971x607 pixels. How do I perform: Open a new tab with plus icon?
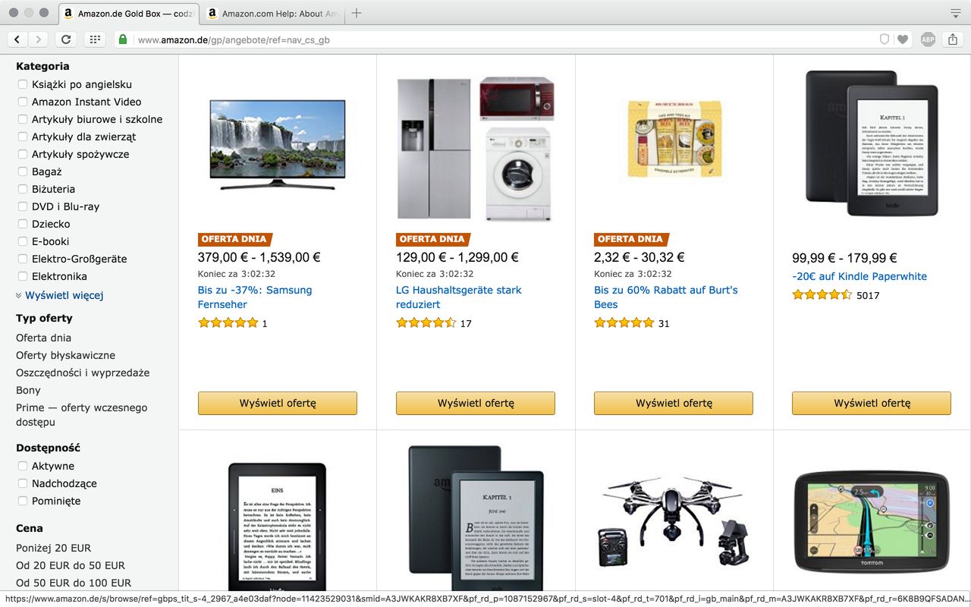(x=357, y=13)
